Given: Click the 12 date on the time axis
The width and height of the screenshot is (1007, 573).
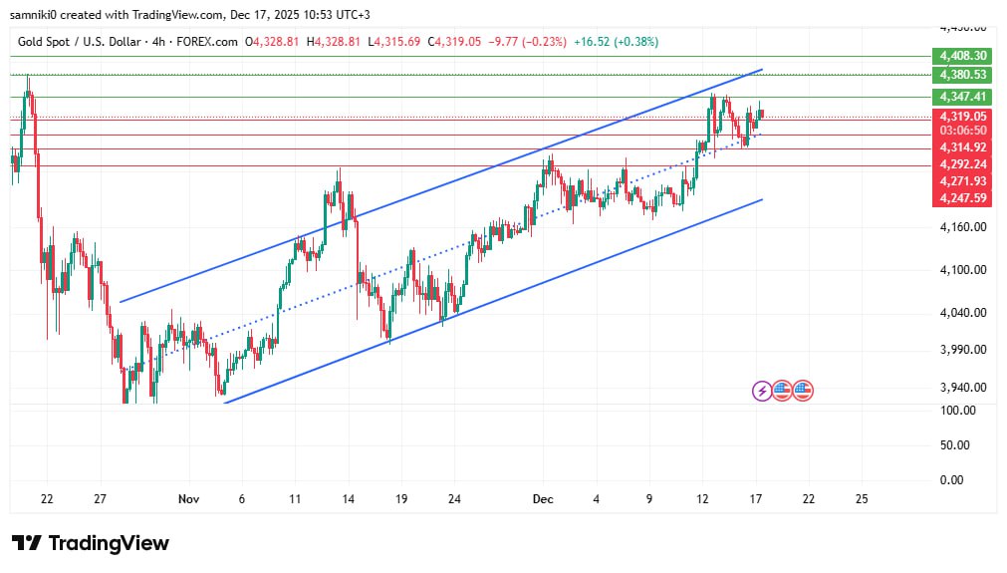Looking at the screenshot, I should point(702,499).
